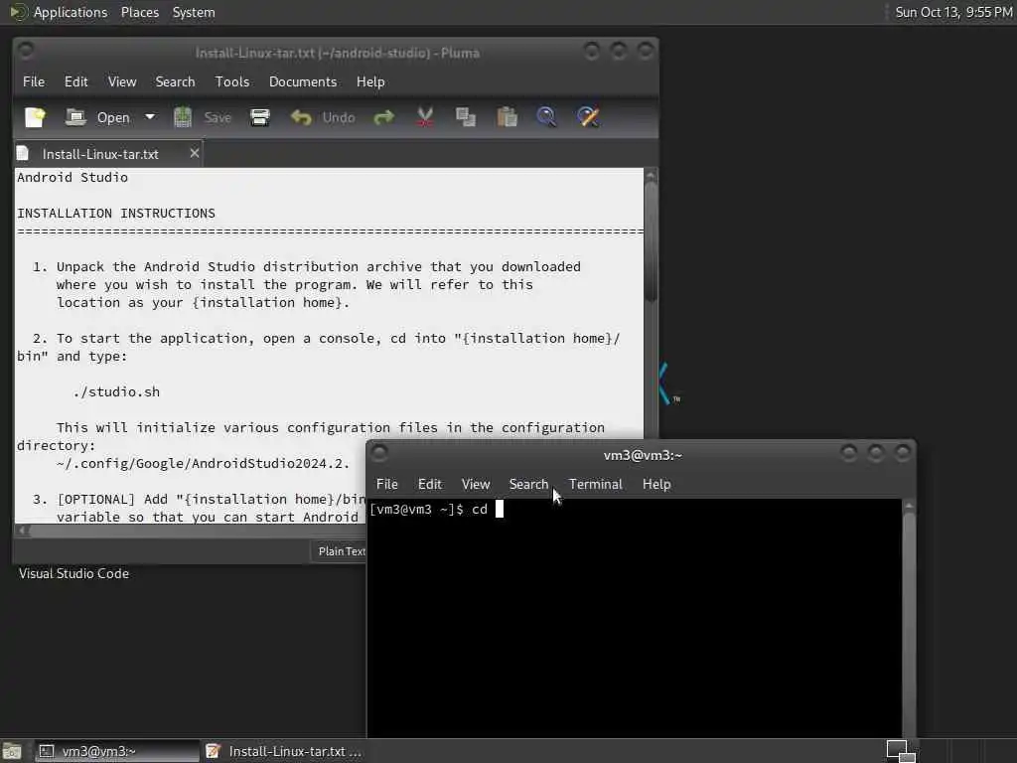The height and width of the screenshot is (763, 1017).
Task: Open the Pluma Search menu
Action: click(175, 81)
